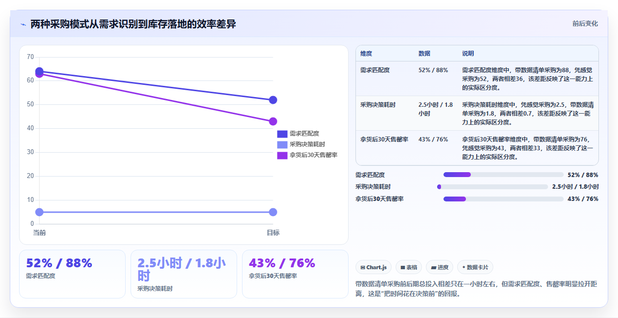618x318 pixels.
Task: Click the 当前 x-axis label
Action: tap(39, 233)
